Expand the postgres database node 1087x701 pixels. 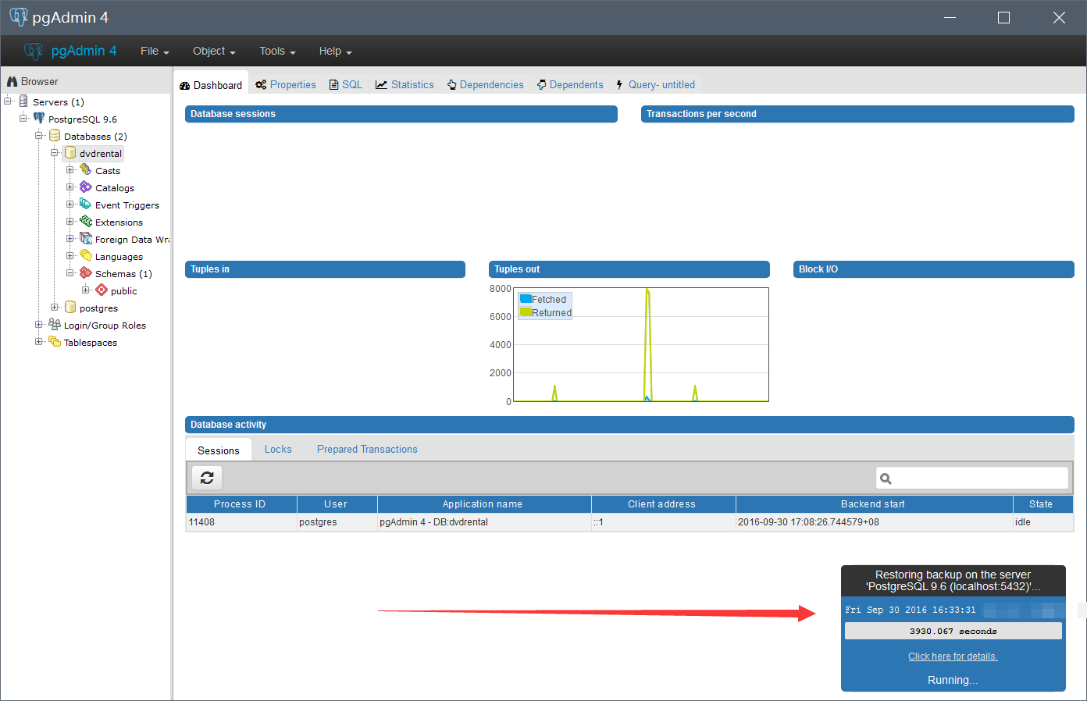pyautogui.click(x=55, y=308)
